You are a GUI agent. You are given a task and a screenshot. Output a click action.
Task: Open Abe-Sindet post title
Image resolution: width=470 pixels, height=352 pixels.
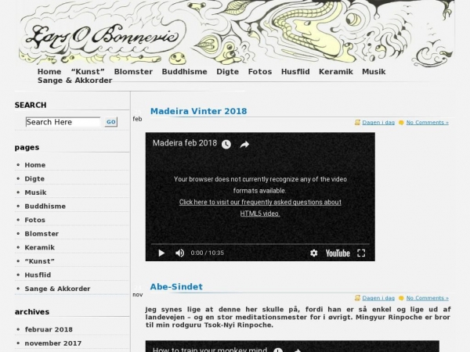point(176,287)
